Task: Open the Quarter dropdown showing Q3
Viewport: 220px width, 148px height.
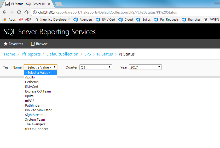Action: click(x=96, y=67)
